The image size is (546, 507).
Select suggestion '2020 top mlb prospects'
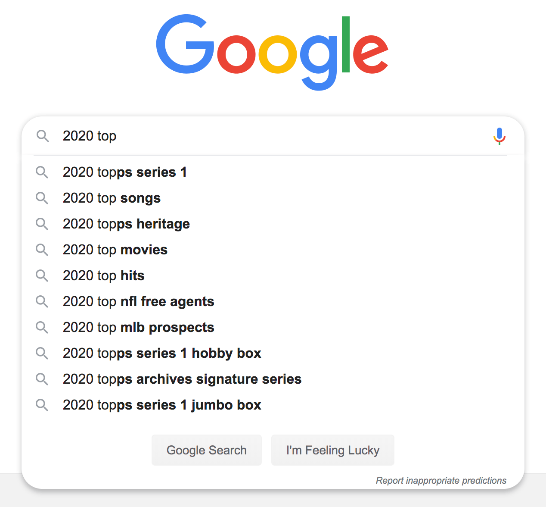[x=273, y=327]
